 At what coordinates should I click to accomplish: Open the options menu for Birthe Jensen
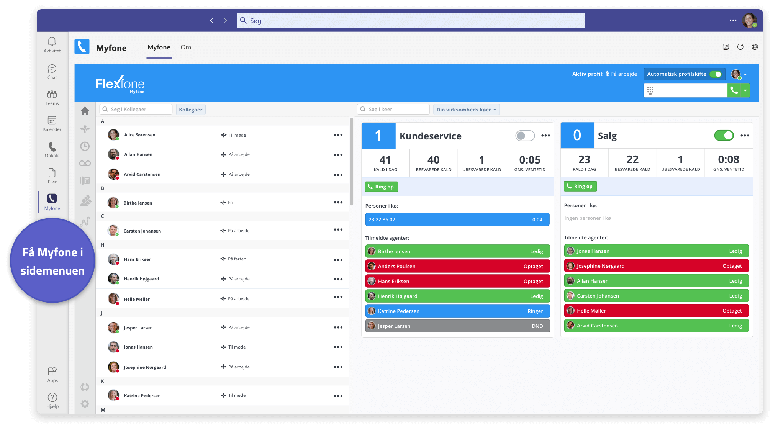tap(338, 203)
